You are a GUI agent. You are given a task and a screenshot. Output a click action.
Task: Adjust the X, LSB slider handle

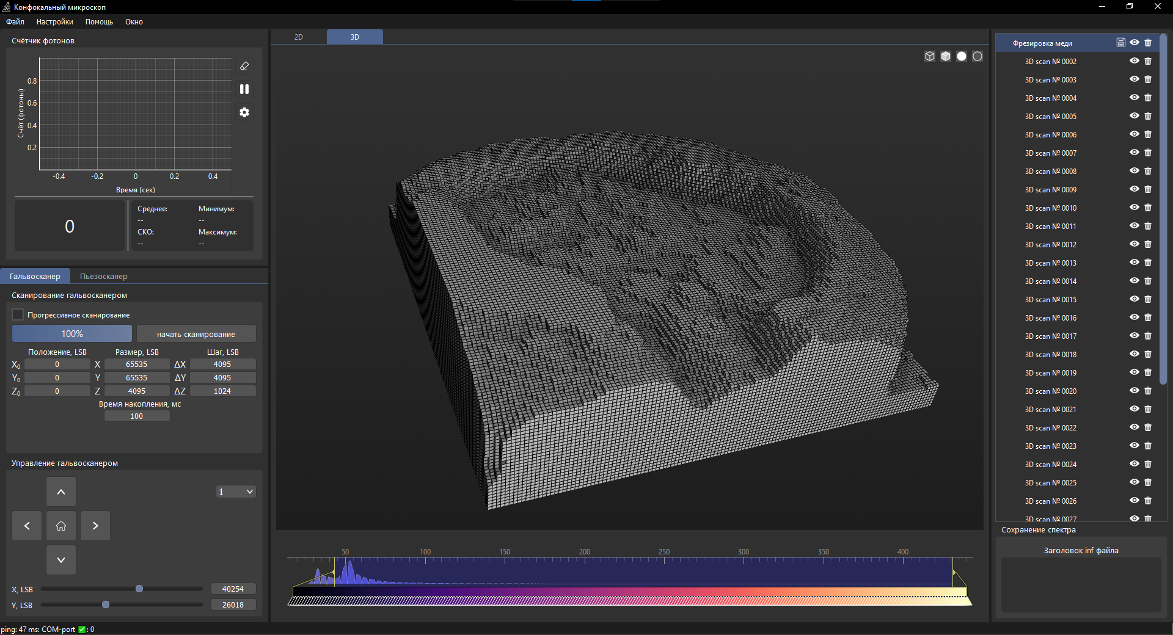click(139, 589)
